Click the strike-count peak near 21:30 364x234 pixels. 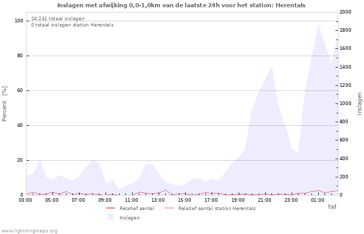271,67
